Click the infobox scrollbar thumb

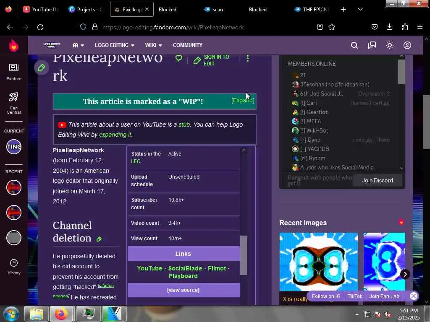coord(244,255)
